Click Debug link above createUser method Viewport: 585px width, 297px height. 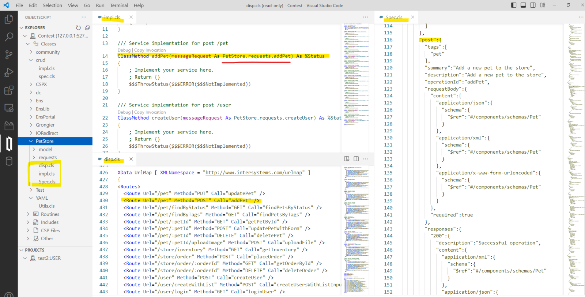(124, 112)
